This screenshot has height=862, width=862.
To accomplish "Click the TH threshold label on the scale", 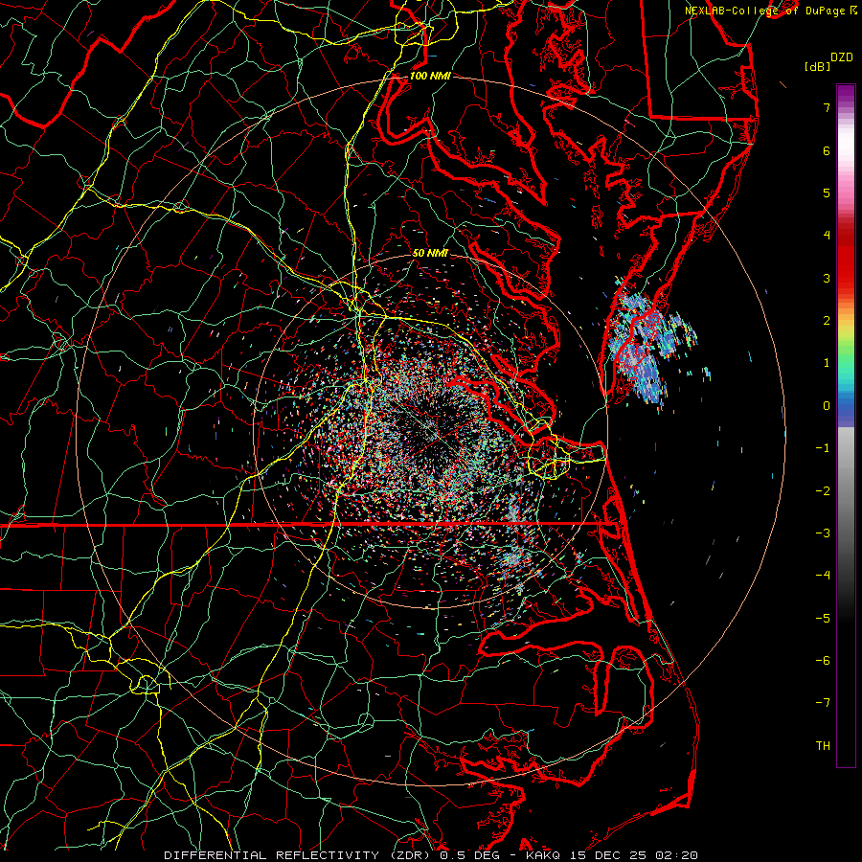I will click(823, 745).
